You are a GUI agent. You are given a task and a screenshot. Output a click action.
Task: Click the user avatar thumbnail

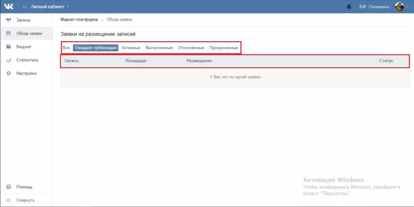pos(399,6)
